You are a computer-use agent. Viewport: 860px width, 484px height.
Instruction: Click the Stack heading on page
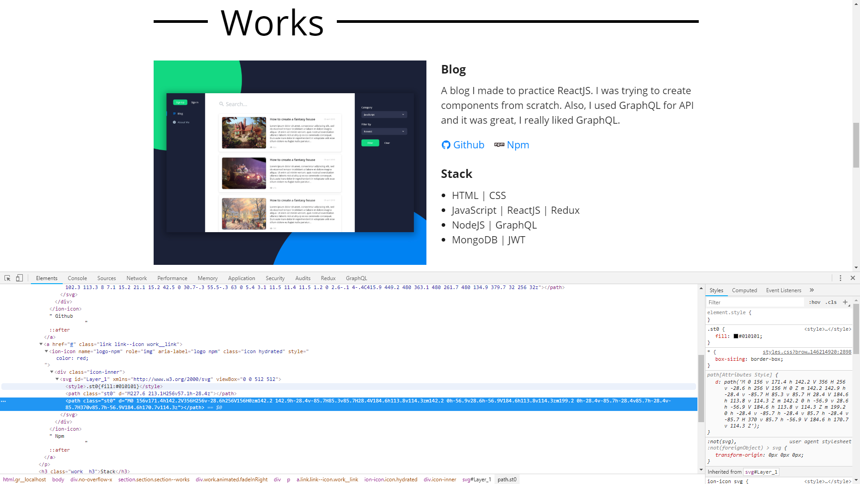[456, 174]
